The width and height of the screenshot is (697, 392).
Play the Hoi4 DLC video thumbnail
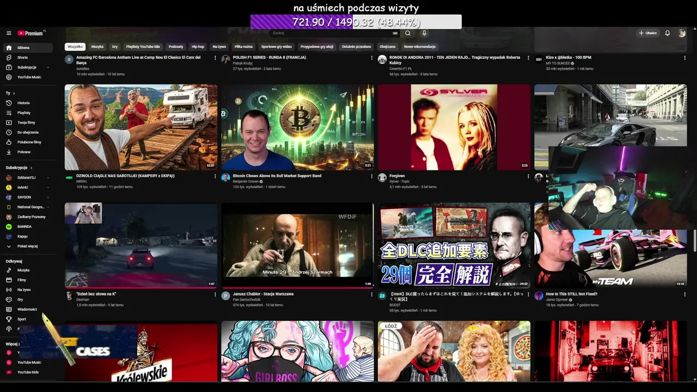click(454, 246)
